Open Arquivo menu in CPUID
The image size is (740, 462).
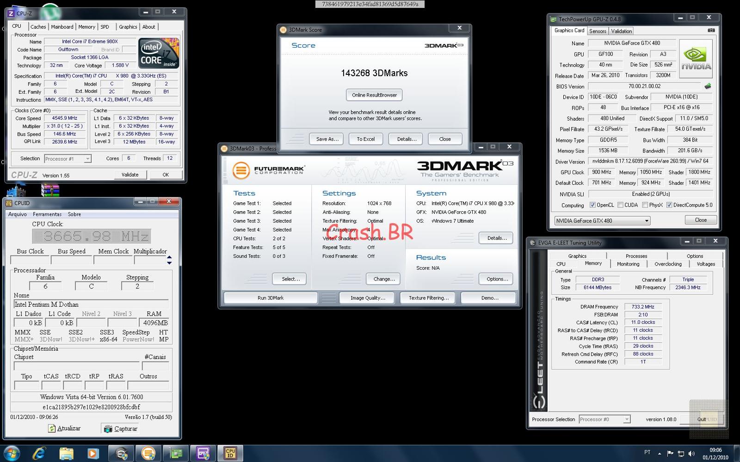[18, 214]
